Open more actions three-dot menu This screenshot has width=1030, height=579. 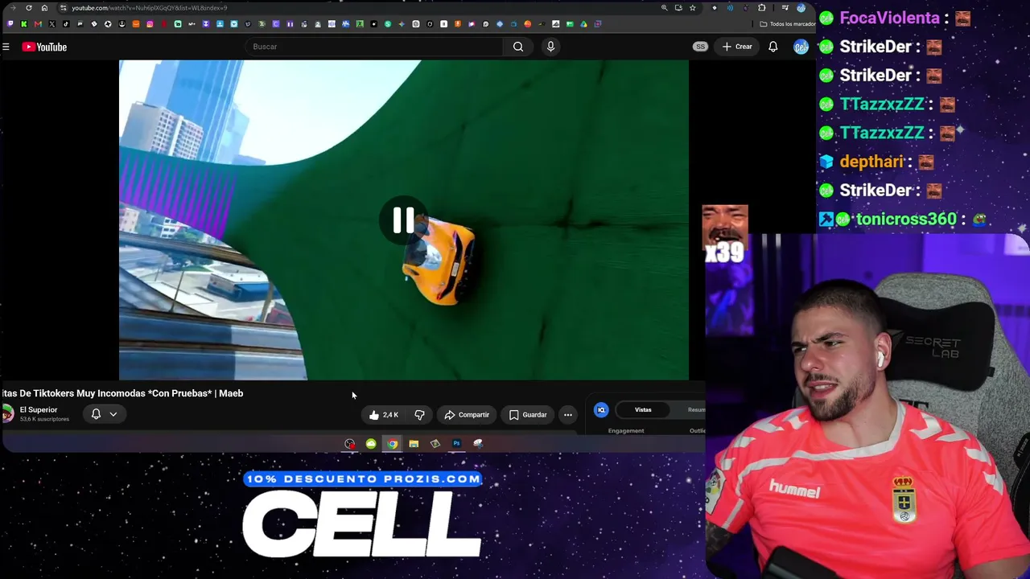pos(568,415)
